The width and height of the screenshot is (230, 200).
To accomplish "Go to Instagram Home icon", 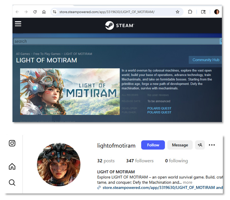I will coord(12,166).
